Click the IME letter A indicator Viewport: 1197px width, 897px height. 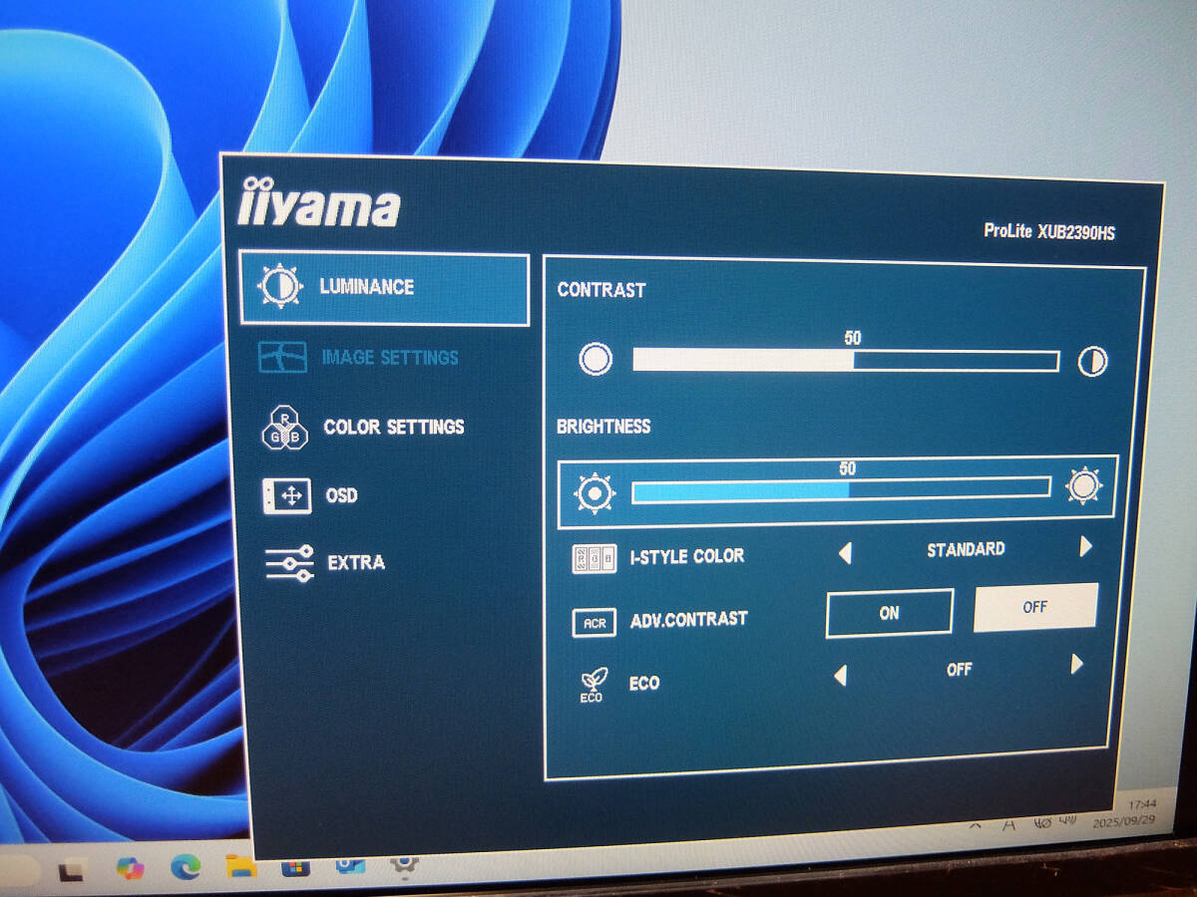1009,825
